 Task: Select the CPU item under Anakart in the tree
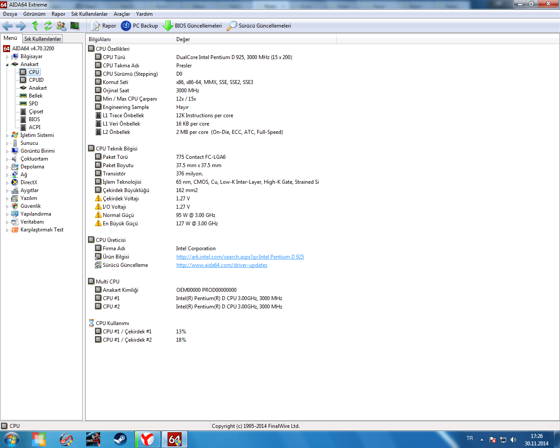click(x=34, y=72)
